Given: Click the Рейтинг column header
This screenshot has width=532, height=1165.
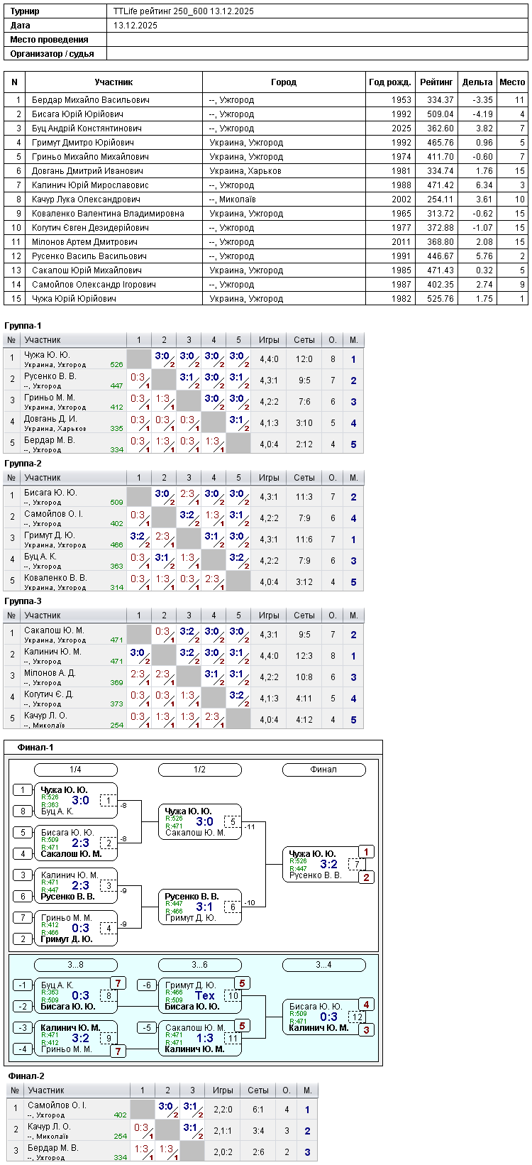Looking at the screenshot, I should click(x=436, y=82).
